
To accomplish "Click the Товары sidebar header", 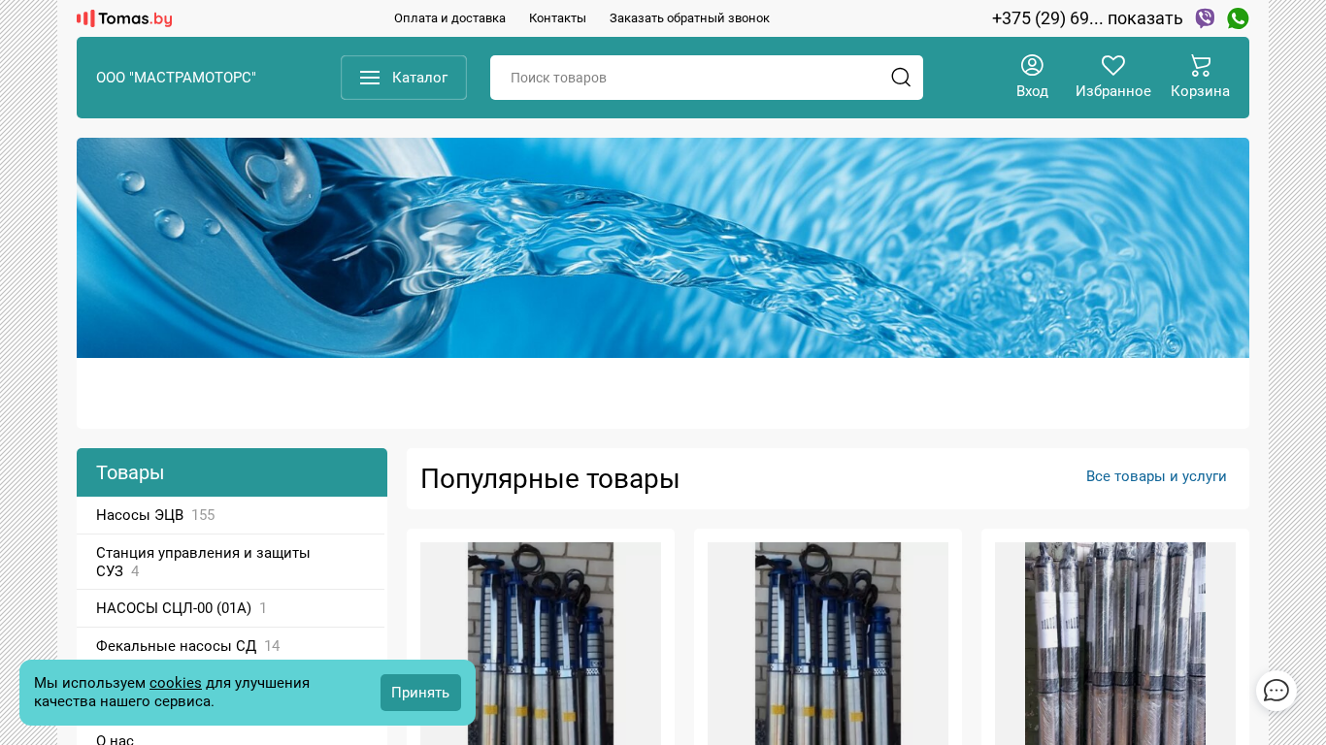I will point(232,472).
